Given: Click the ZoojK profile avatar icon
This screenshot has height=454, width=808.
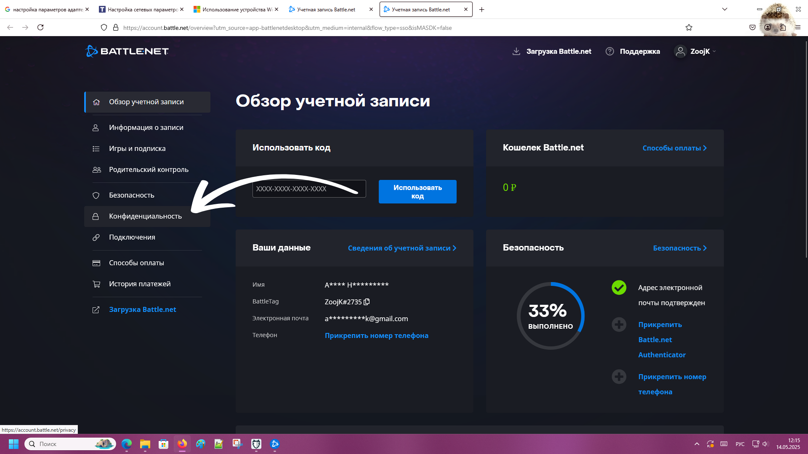Looking at the screenshot, I should click(x=680, y=51).
